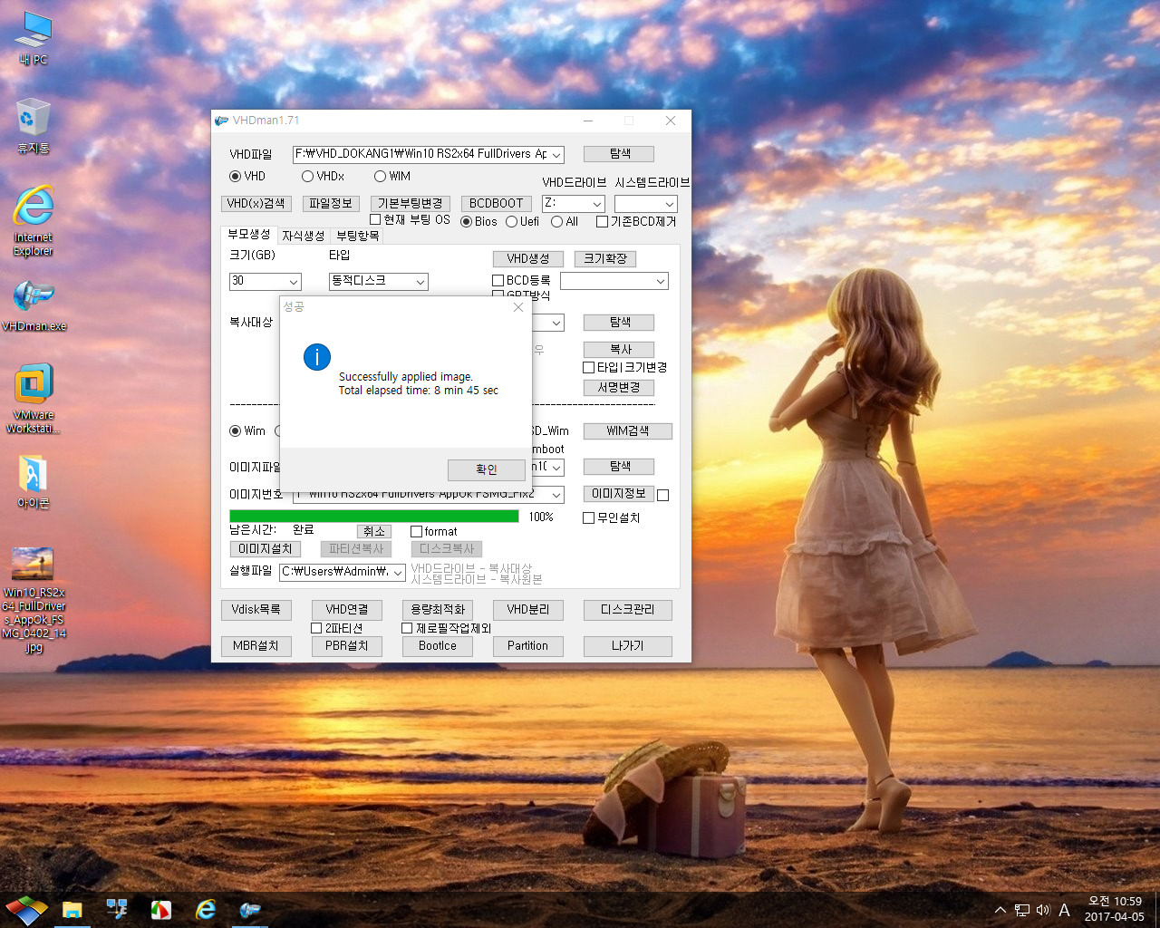Click IME language indicator A
The height and width of the screenshot is (928, 1160).
click(1065, 910)
